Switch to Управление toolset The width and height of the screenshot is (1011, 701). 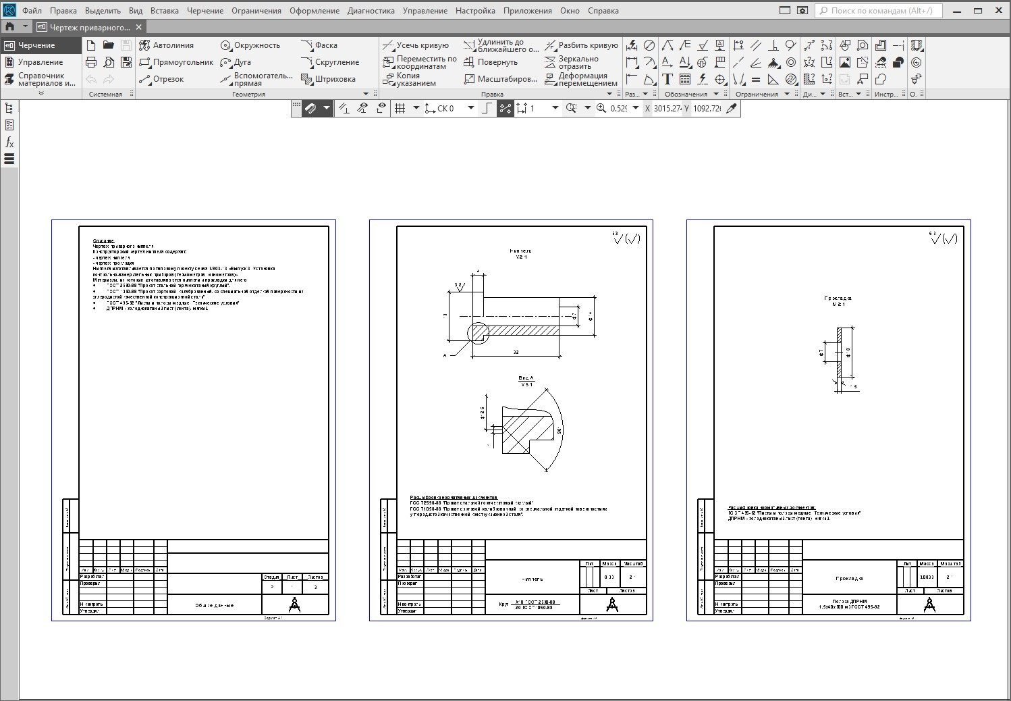tap(40, 62)
